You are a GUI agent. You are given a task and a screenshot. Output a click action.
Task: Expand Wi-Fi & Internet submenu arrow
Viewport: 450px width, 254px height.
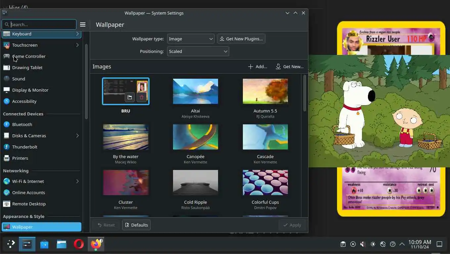tap(77, 181)
